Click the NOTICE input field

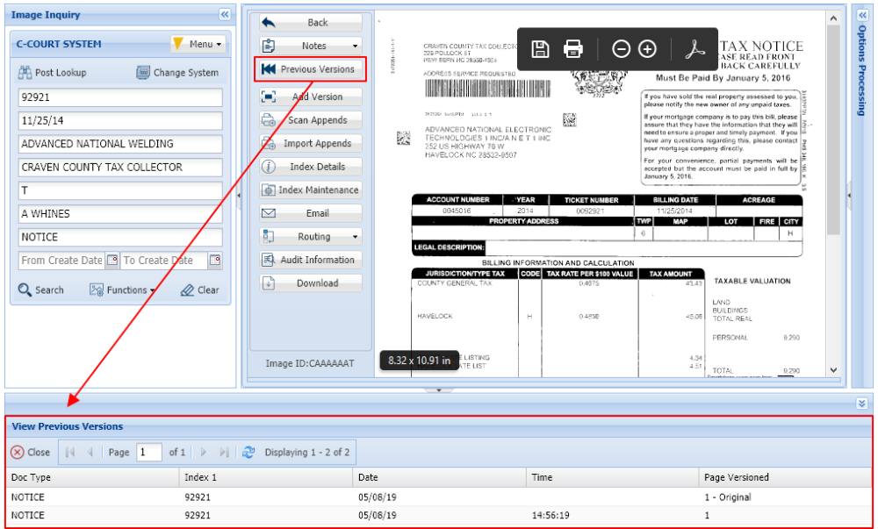[x=120, y=237]
